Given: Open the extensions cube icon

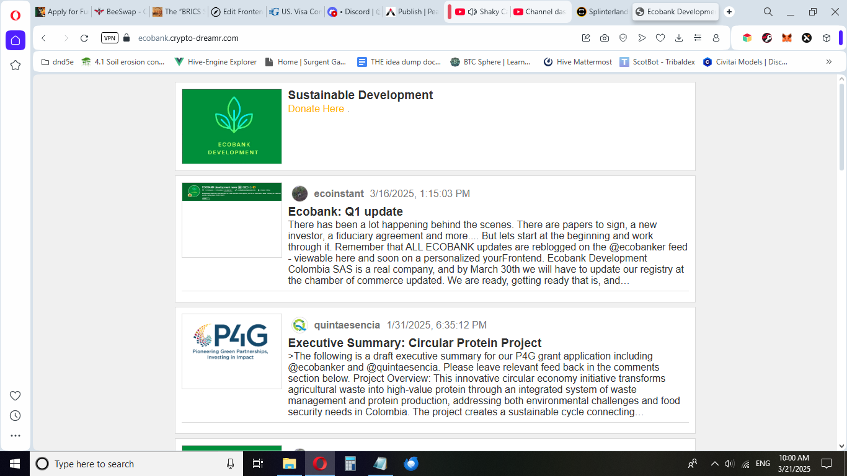Looking at the screenshot, I should click(x=827, y=38).
